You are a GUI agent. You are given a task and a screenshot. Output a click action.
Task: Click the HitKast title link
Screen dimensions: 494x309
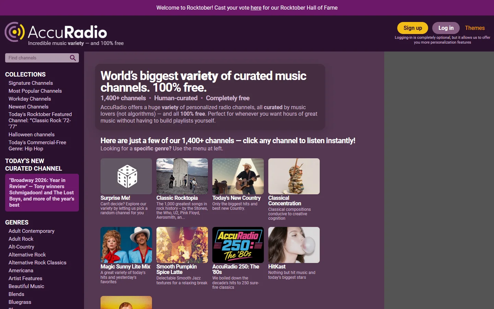[277, 266]
